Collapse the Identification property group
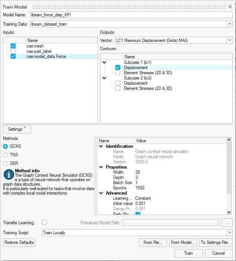Viewport: 236px width, 261px height. pos(101,146)
